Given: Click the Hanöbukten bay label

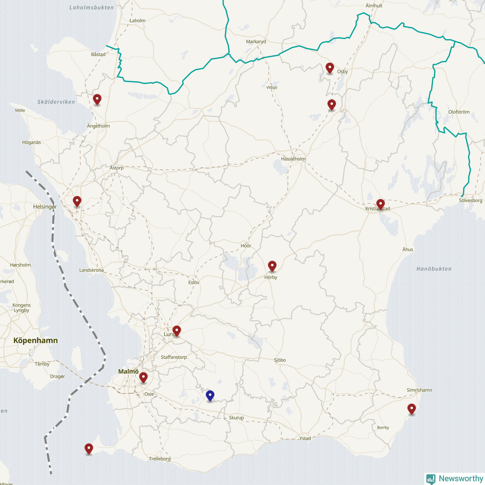Looking at the screenshot, I should (434, 269).
